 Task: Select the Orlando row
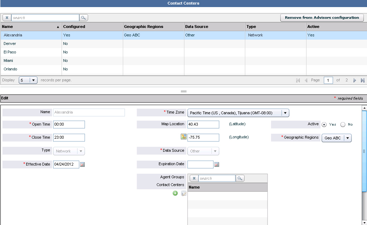point(183,69)
